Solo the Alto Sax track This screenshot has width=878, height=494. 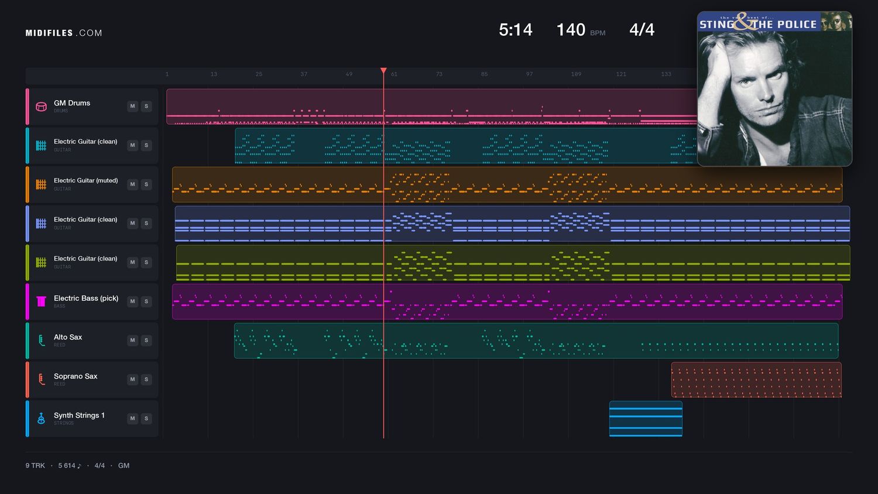click(146, 341)
